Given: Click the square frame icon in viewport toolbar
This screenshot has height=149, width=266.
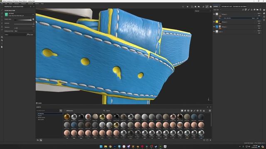Looking at the screenshot, I should pyautogui.click(x=192, y=7).
